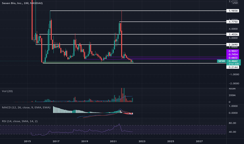Click the purple 0.7454 price label
Viewport: 244px width, 144px height.
[233, 54]
